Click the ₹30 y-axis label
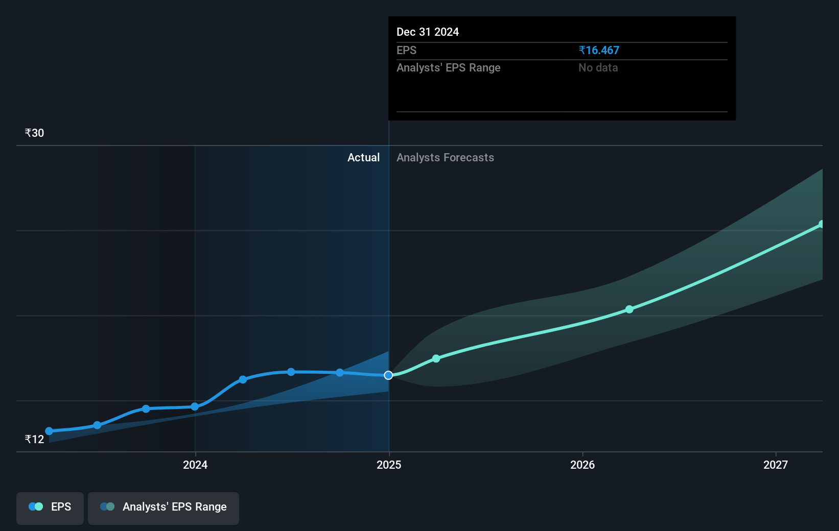Screen dimensions: 839x531 [x=34, y=133]
